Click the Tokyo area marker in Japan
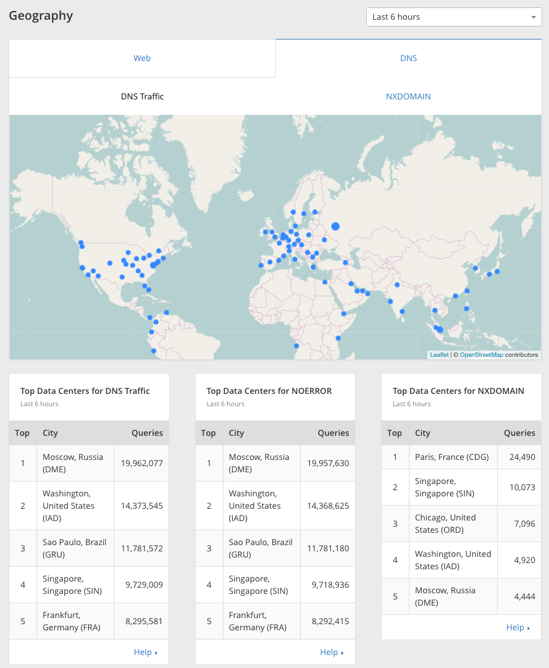Screen dimensions: 549x668 [x=497, y=272]
